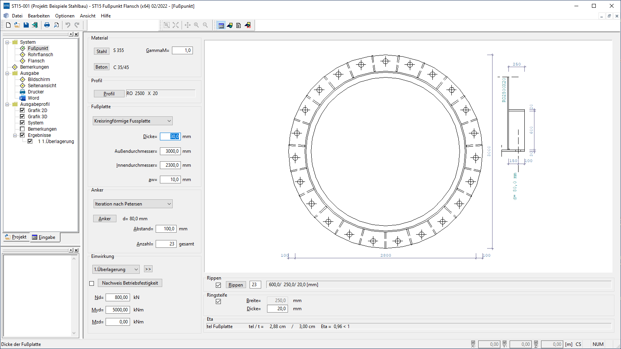Collapse the Ergebnisse tree node
The width and height of the screenshot is (621, 349).
coord(15,135)
